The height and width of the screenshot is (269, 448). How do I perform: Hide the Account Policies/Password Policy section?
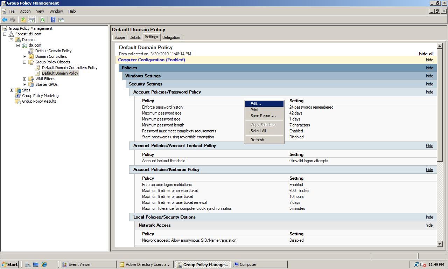pyautogui.click(x=429, y=92)
